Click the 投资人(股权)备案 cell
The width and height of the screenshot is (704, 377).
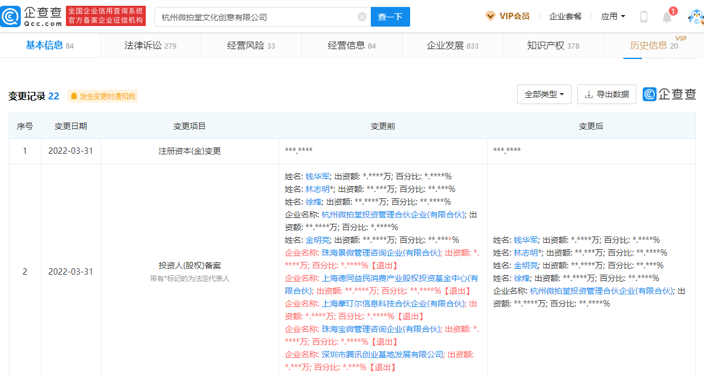point(190,271)
